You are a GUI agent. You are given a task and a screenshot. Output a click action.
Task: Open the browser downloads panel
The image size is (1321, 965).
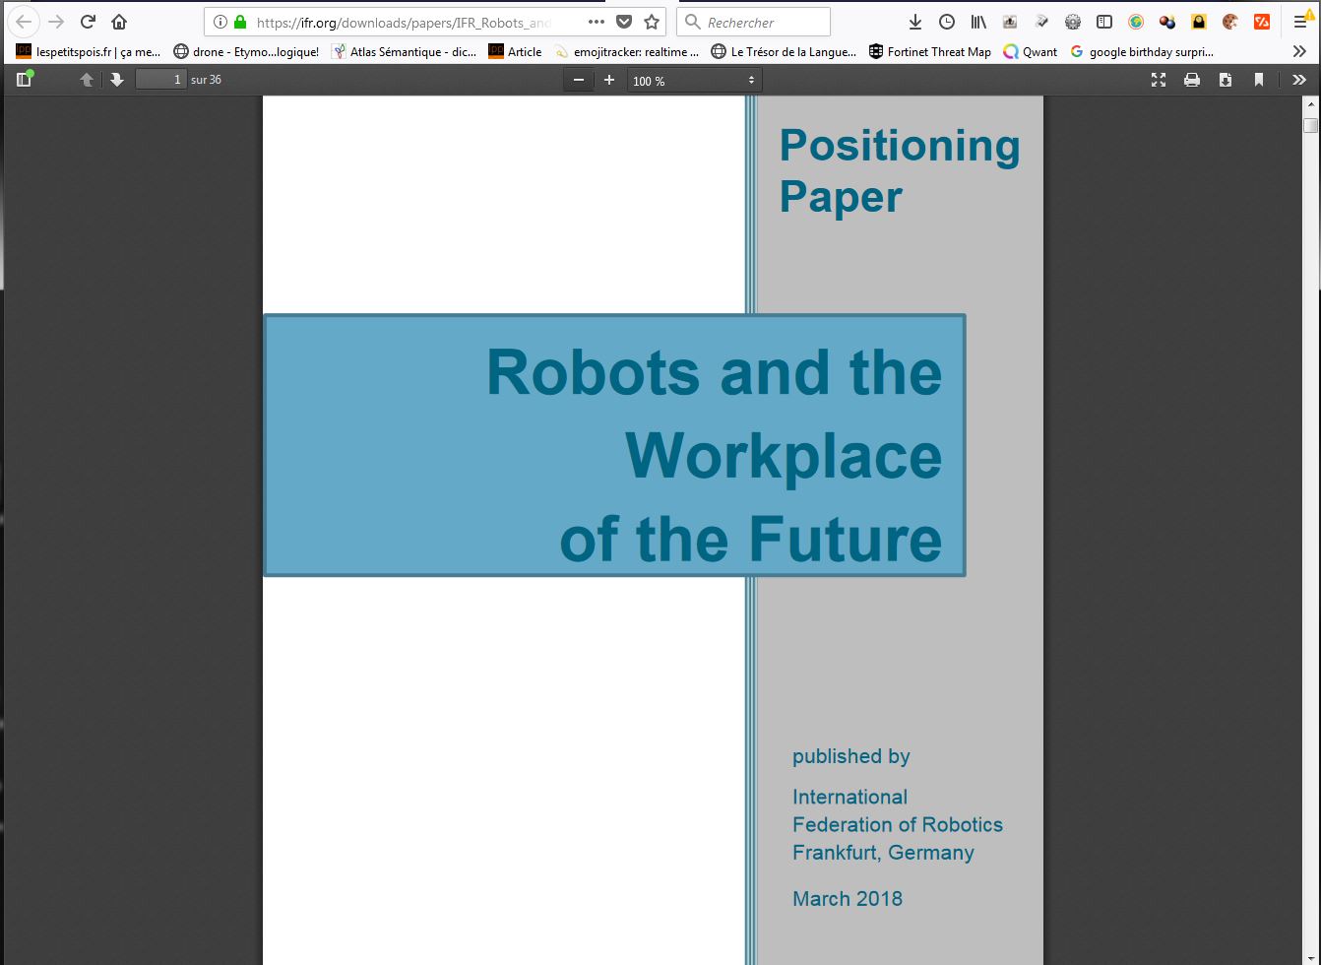(914, 22)
